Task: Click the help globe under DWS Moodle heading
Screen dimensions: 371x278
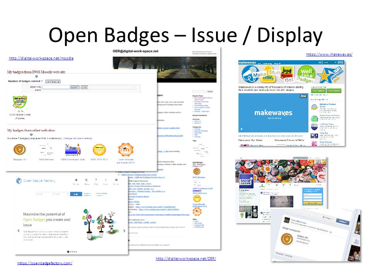Action: tap(36, 76)
